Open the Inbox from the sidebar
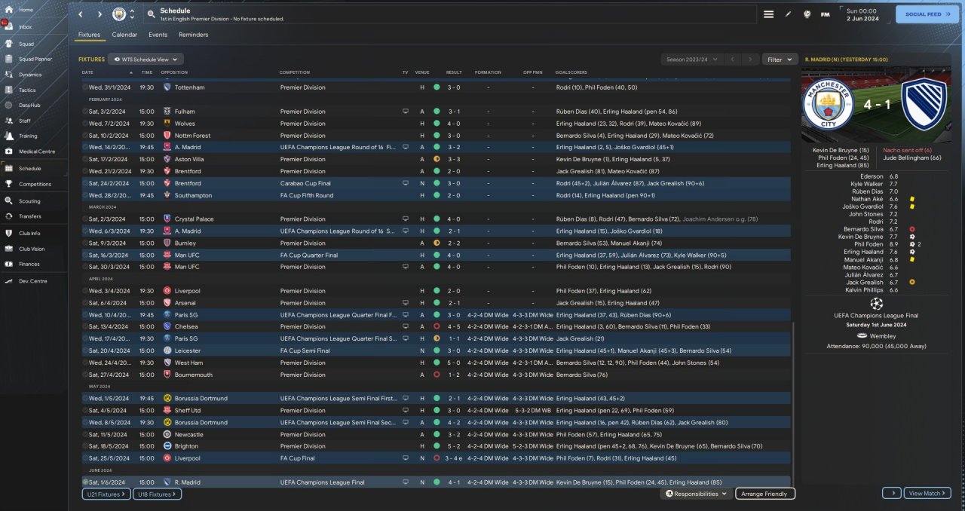965x511 pixels. pyautogui.click(x=10, y=27)
